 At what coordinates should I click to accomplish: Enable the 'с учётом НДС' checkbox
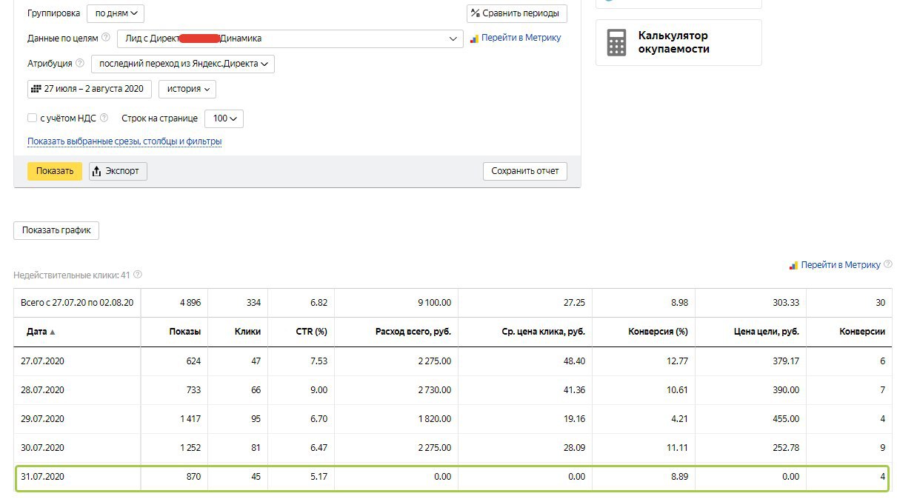[x=32, y=118]
